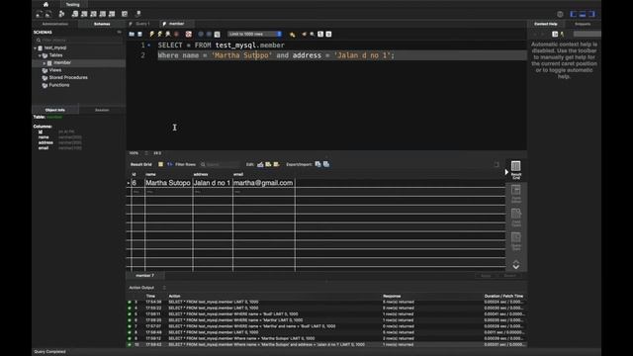This screenshot has width=633, height=356.
Task: Click the Filter Rows search field
Action: 220,165
